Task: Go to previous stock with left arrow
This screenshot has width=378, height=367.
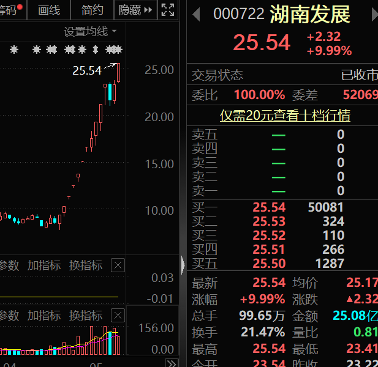Action: [197, 14]
